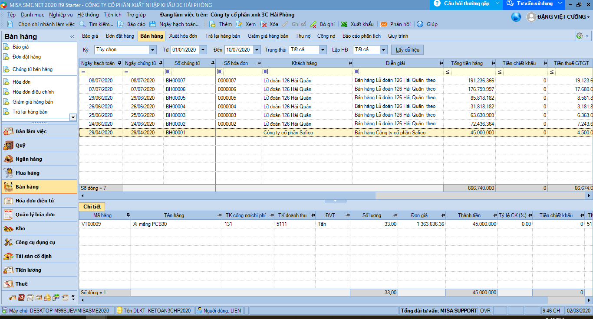Click Ngày hạch toán calendar icon

(x=153, y=24)
